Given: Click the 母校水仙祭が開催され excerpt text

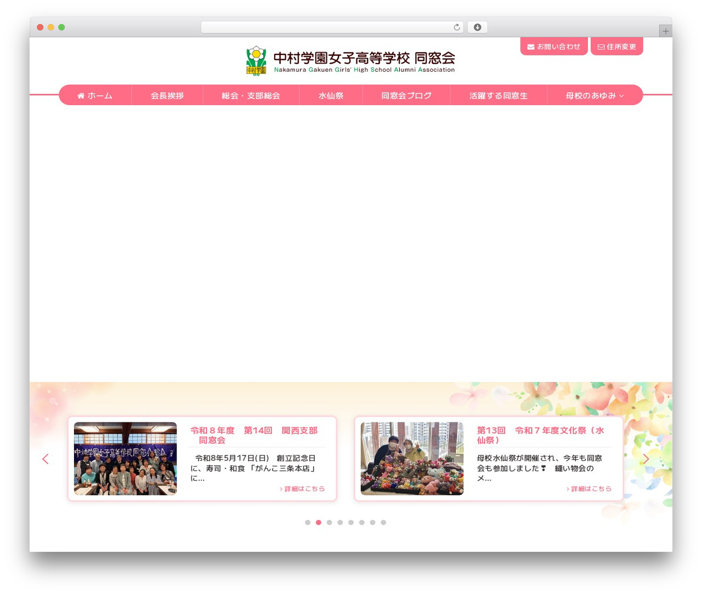Looking at the screenshot, I should click(540, 468).
